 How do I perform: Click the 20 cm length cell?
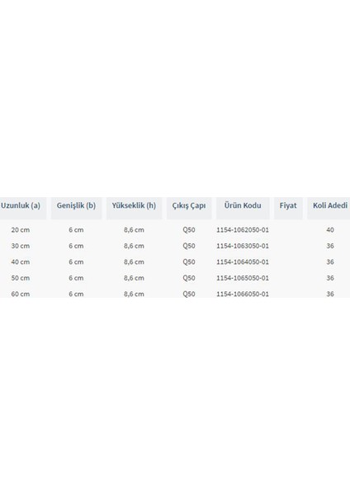tap(21, 230)
